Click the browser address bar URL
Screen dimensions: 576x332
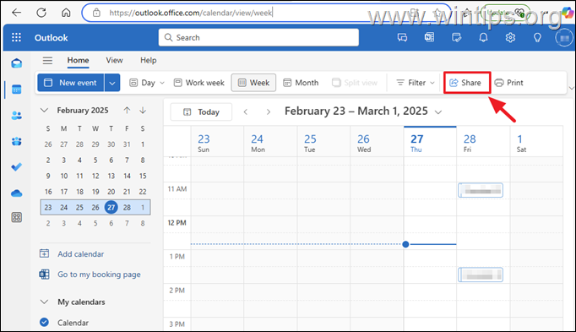191,13
